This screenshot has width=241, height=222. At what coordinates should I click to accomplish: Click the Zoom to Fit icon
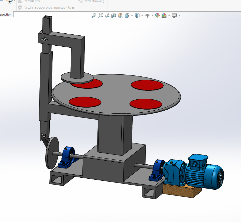click(94, 16)
